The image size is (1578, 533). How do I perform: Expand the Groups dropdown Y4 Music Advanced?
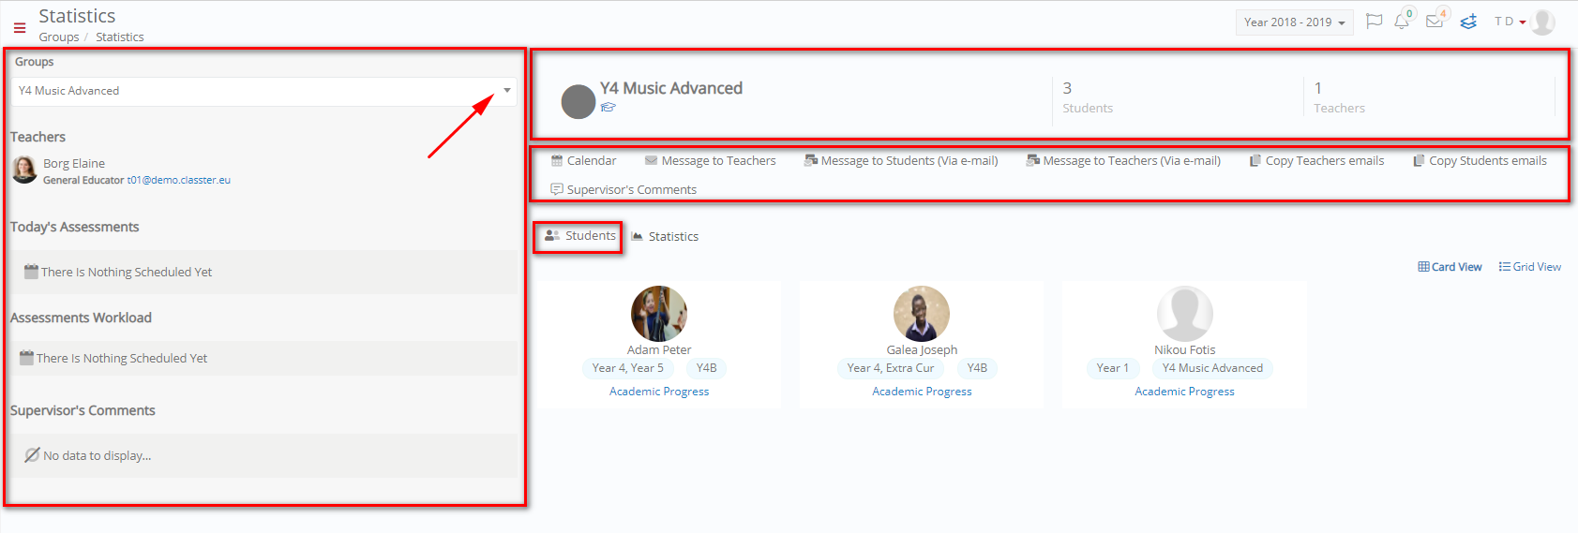click(x=263, y=91)
